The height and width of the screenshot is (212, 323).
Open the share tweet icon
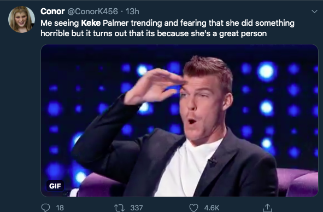pos(267,208)
